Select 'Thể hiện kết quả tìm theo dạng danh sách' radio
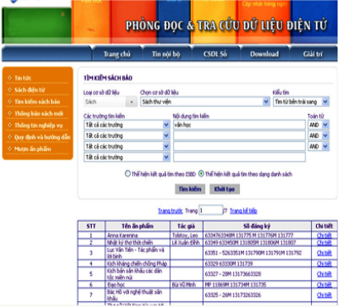This screenshot has width=340, height=308. point(201,173)
